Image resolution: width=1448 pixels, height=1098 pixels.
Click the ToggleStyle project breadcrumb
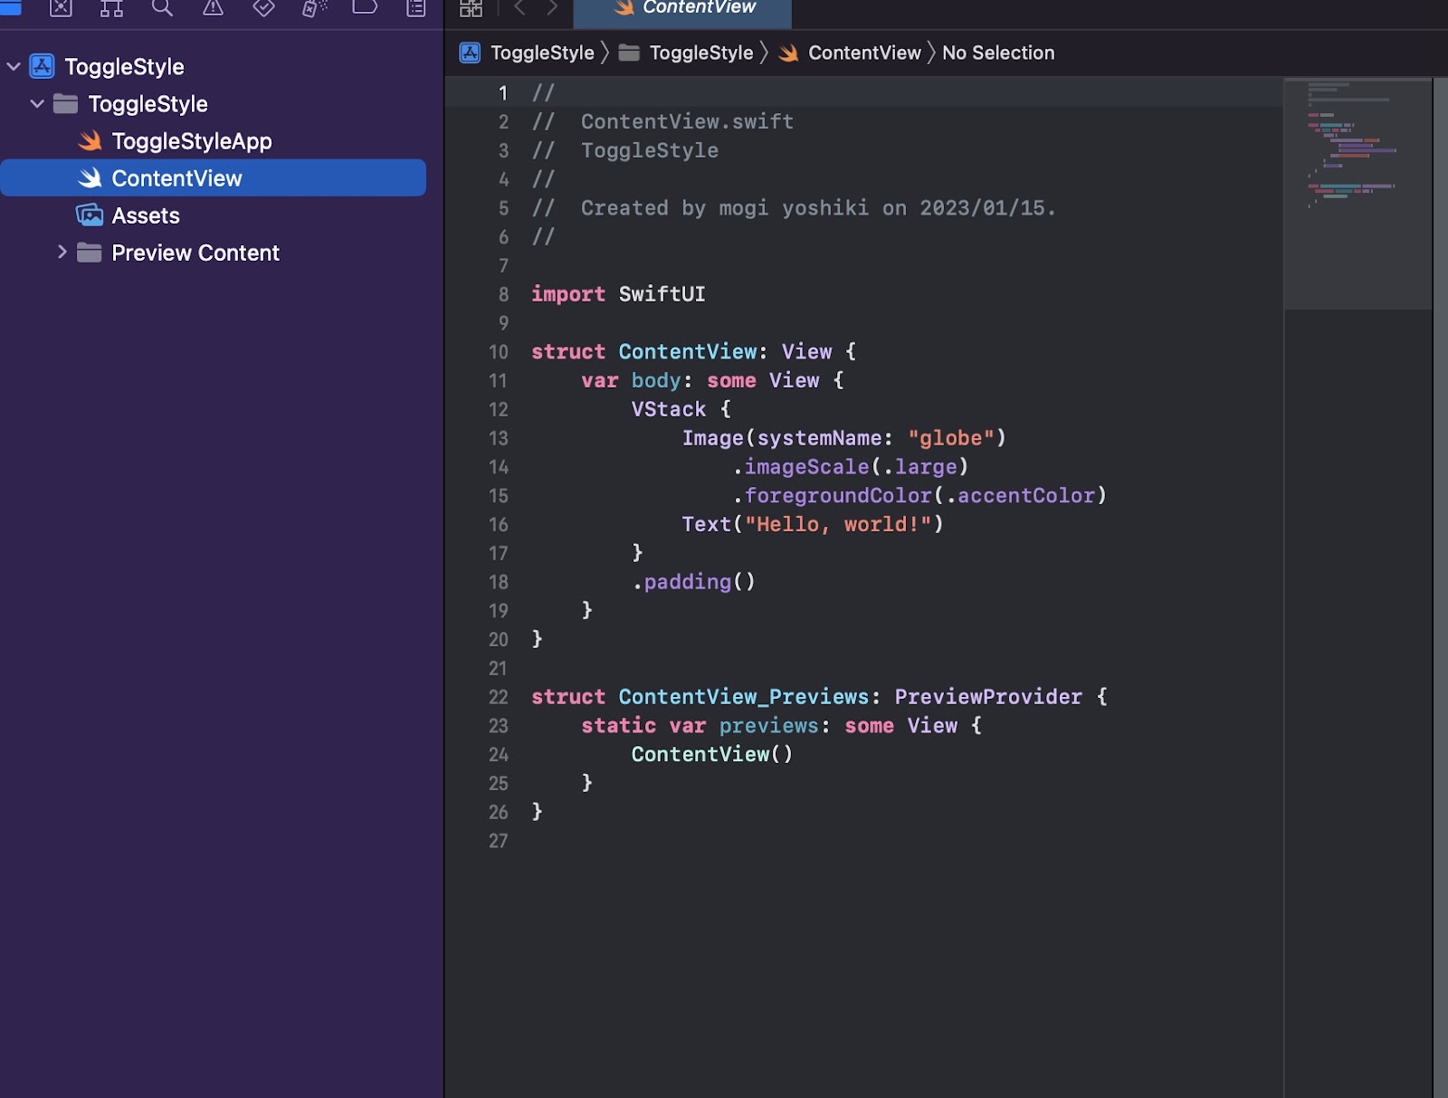[542, 53]
